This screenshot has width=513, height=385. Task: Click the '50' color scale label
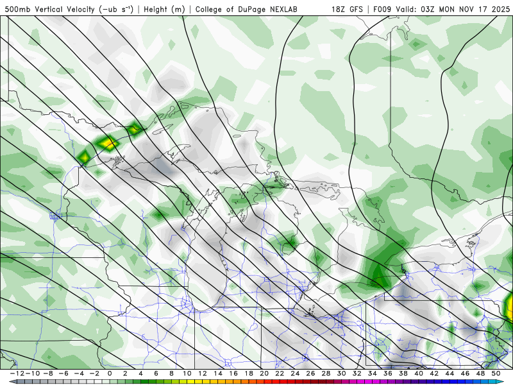[496, 373]
